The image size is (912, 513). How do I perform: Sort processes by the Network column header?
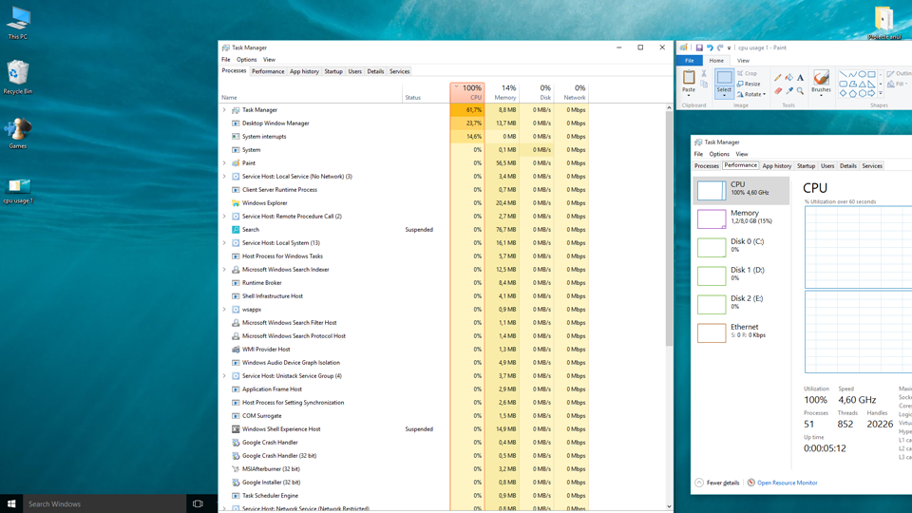click(x=571, y=92)
